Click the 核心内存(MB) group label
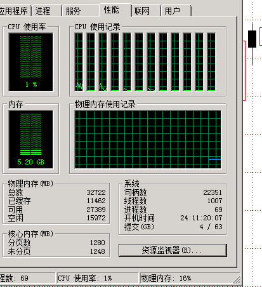 (30, 234)
